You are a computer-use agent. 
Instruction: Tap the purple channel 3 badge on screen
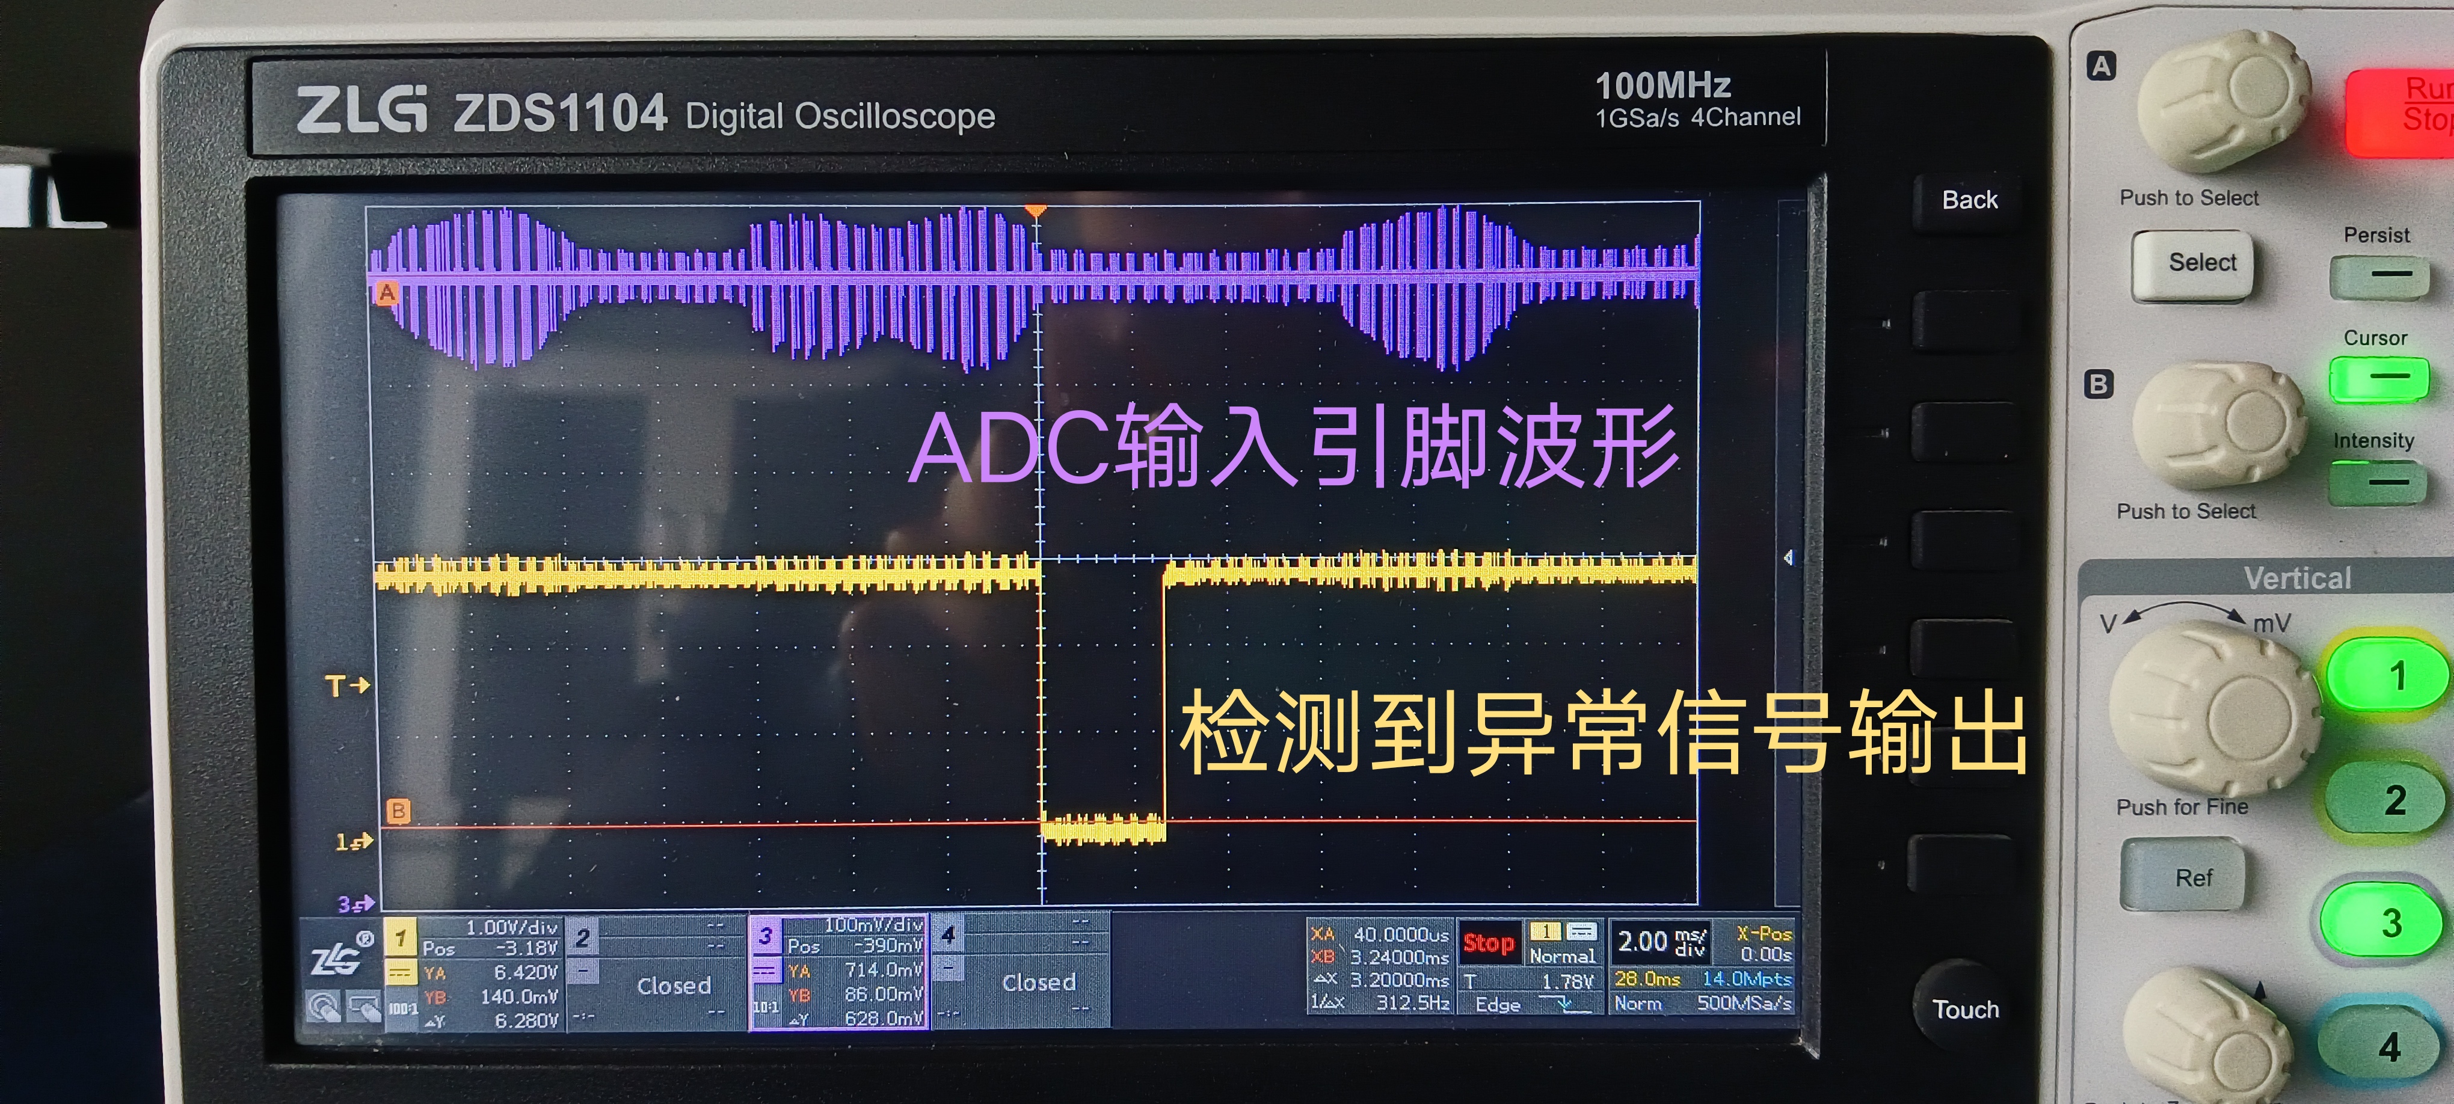765,936
